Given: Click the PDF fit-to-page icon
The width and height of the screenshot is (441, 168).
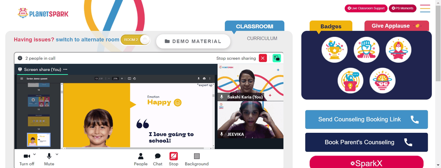Looking at the screenshot, I should (129, 79).
